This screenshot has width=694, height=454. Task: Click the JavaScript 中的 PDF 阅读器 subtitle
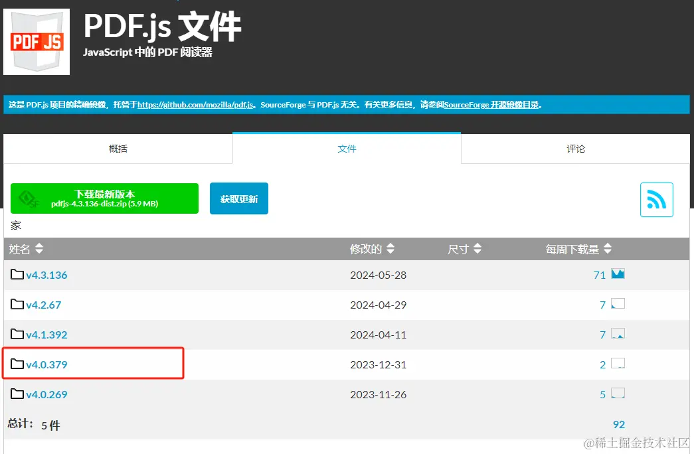[147, 52]
